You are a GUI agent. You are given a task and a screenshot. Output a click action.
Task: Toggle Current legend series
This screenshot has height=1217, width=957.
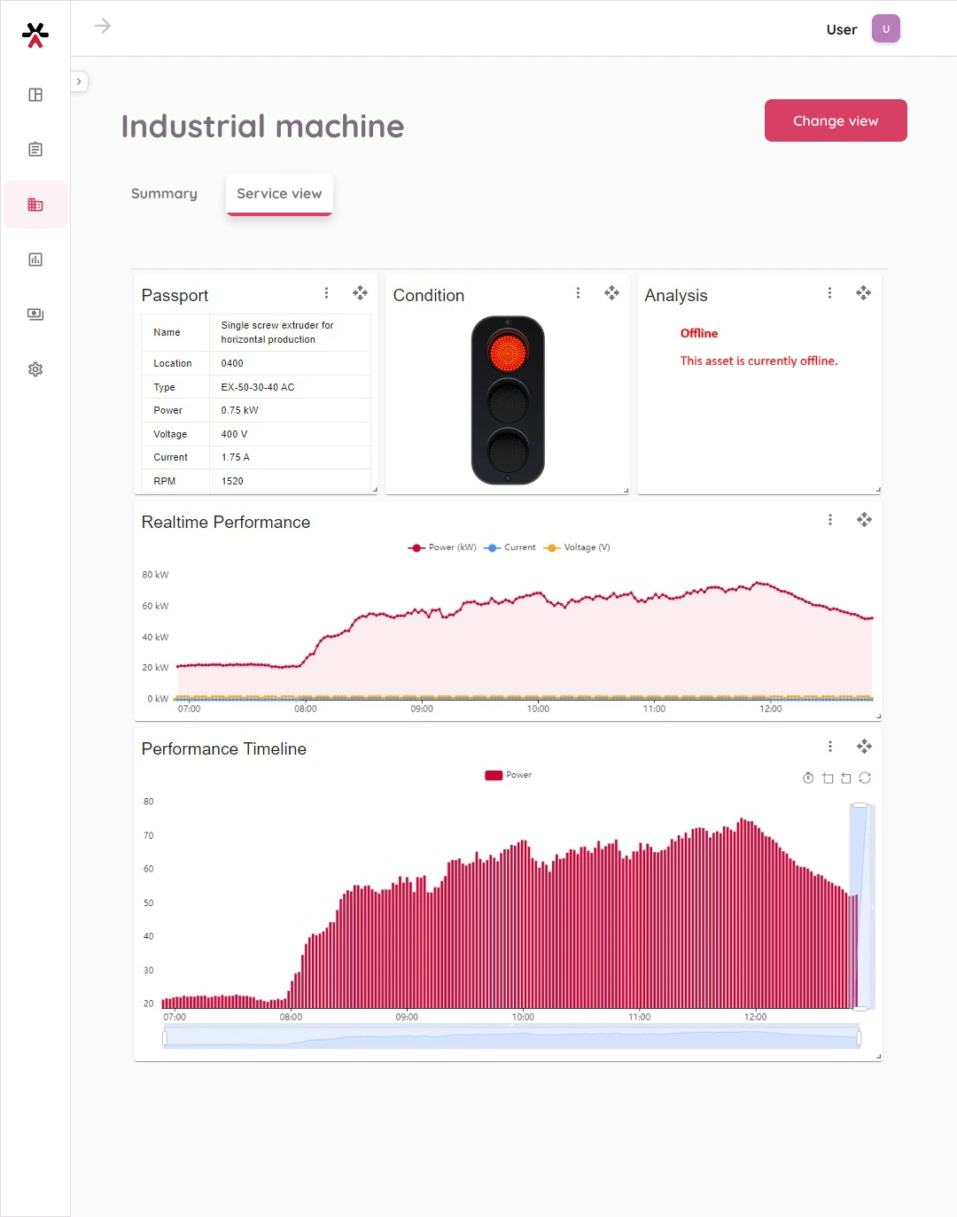(x=510, y=547)
